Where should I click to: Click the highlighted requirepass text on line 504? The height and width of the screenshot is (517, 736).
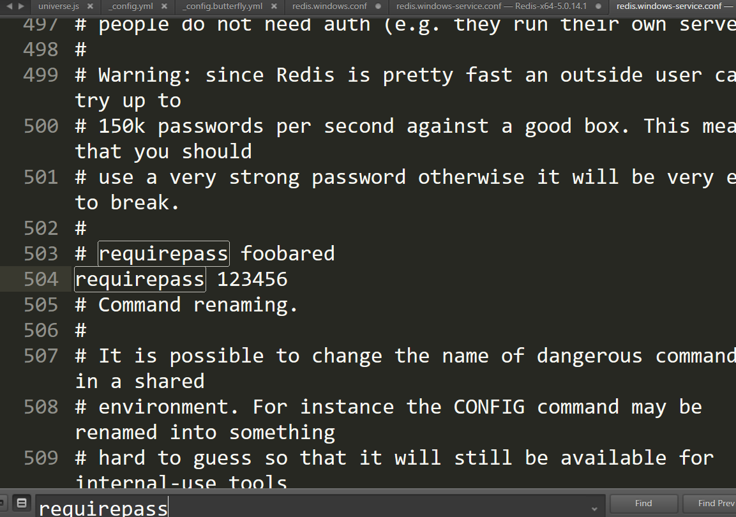139,279
